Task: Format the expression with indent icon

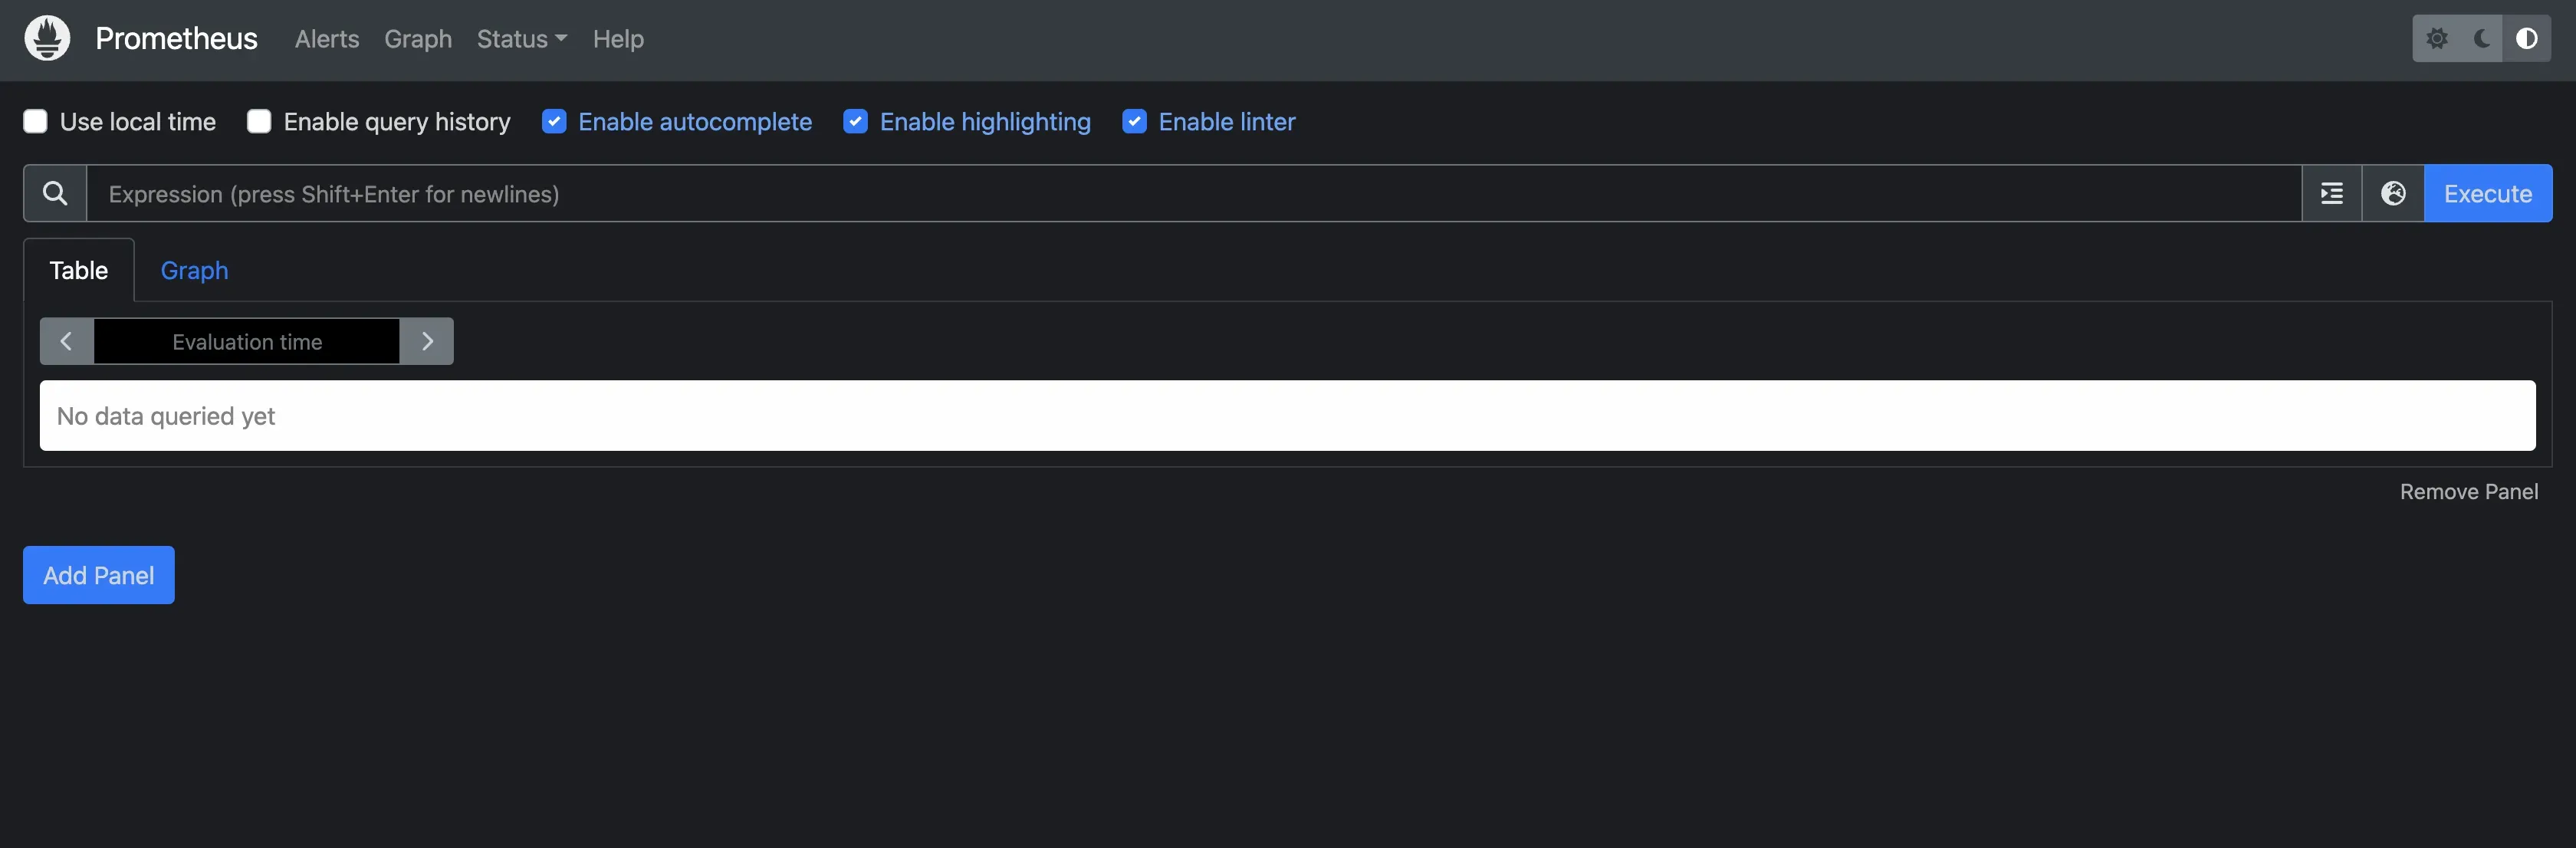Action: [x=2331, y=193]
